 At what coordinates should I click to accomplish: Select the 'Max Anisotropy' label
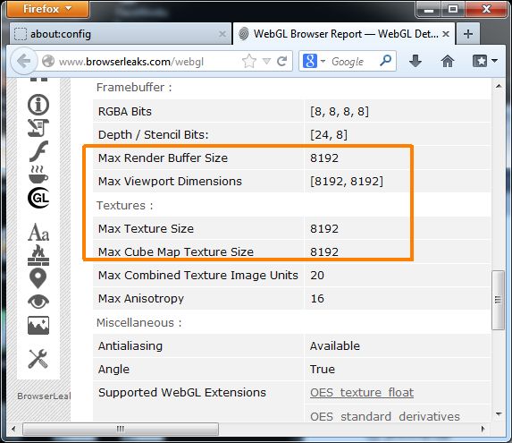tap(141, 299)
